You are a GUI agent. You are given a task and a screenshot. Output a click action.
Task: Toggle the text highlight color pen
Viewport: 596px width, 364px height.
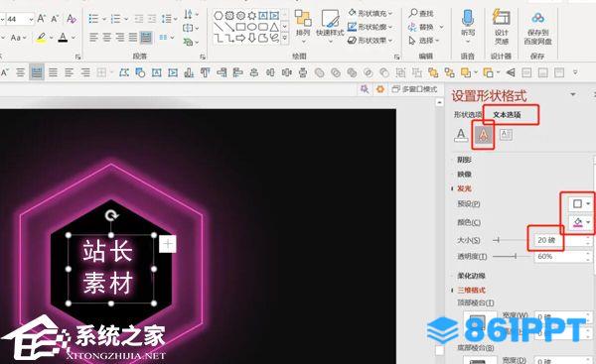(41, 38)
